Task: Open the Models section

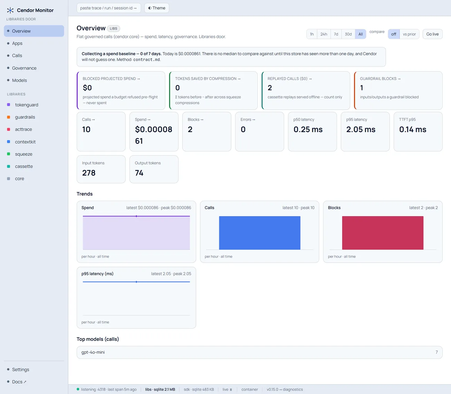Action: (x=34, y=80)
